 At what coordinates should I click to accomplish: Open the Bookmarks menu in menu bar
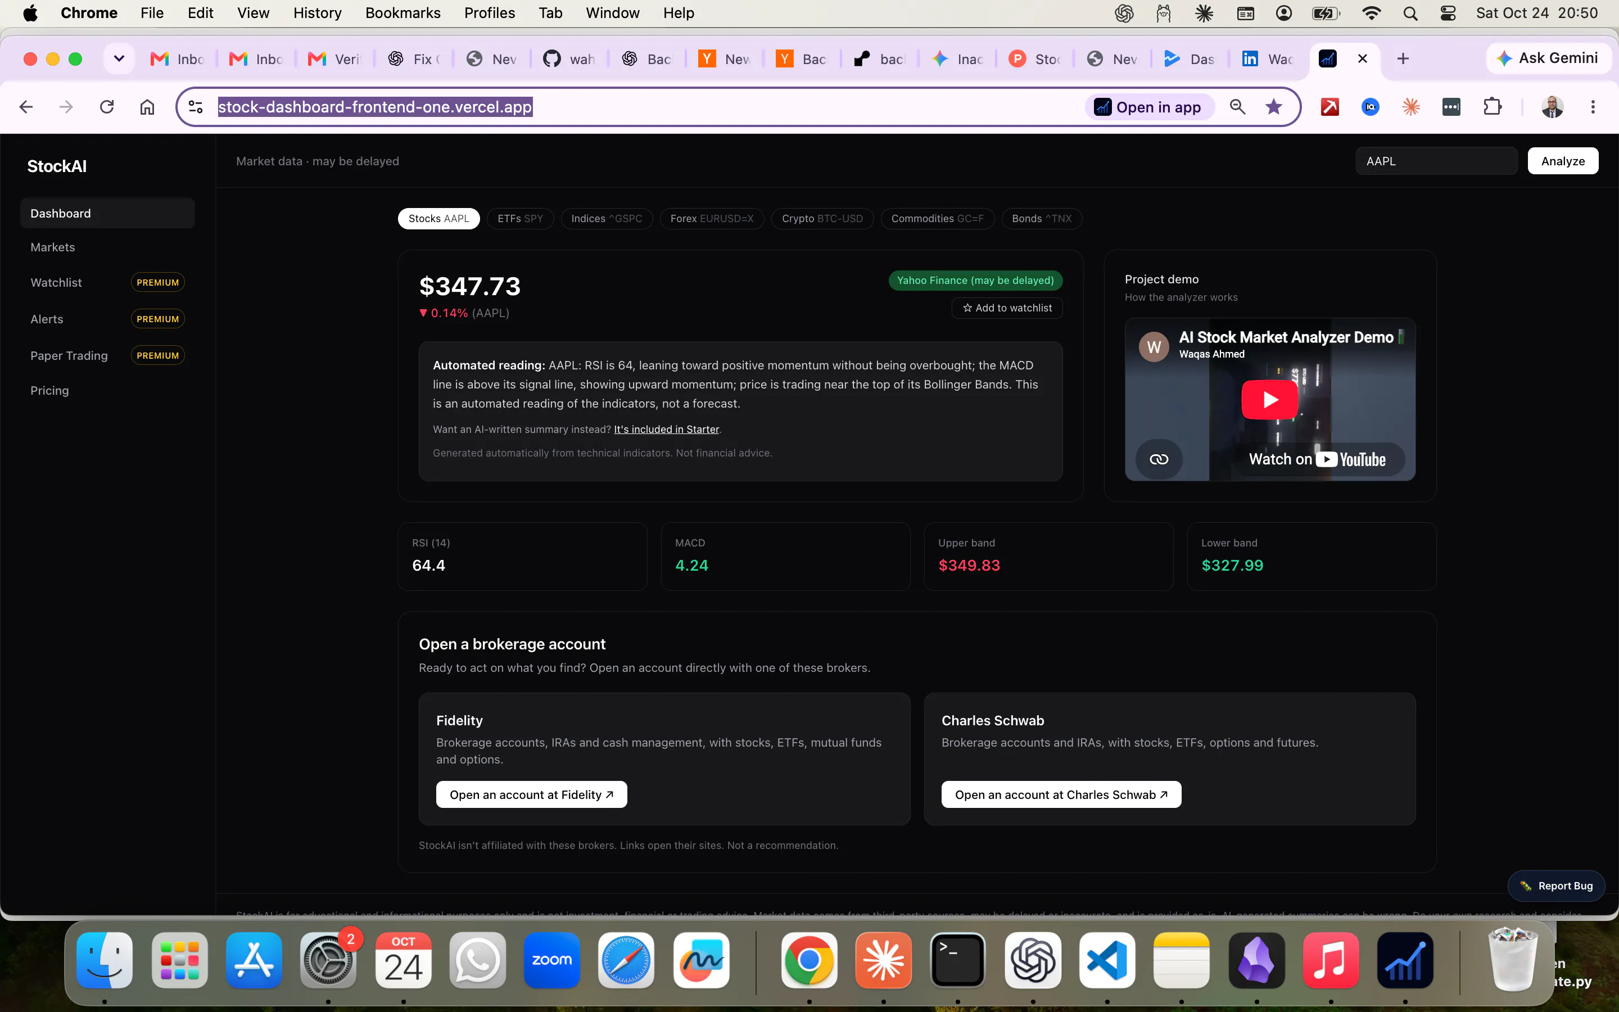[403, 13]
